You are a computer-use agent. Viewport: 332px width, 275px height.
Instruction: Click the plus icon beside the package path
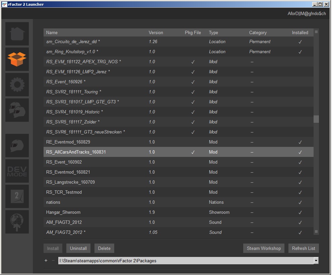(x=46, y=261)
